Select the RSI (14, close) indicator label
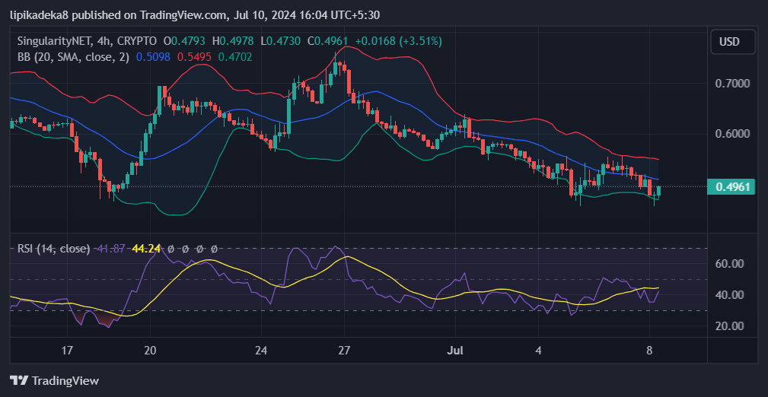Viewport: 768px width, 397px height. coord(53,249)
